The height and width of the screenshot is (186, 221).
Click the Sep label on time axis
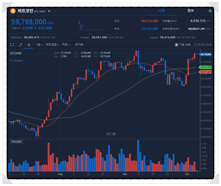(125, 174)
